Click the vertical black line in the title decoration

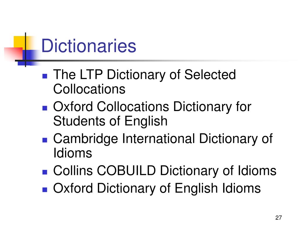[25, 50]
